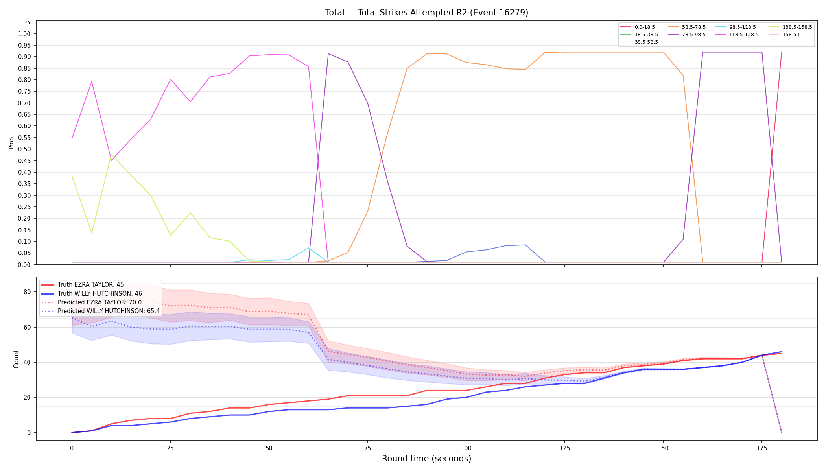The height and width of the screenshot is (472, 826).
Task: Click 'Truth EZRA TAYLOR: 45' legend label
Action: click(90, 285)
